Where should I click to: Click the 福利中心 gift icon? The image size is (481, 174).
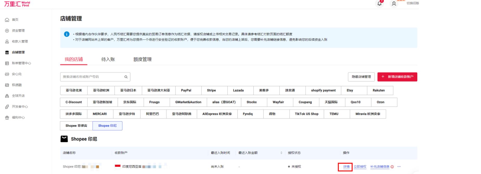pos(7,118)
